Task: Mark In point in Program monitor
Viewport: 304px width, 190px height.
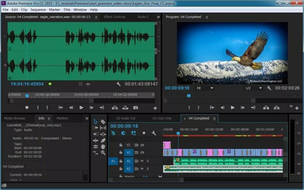Action: coord(189,108)
